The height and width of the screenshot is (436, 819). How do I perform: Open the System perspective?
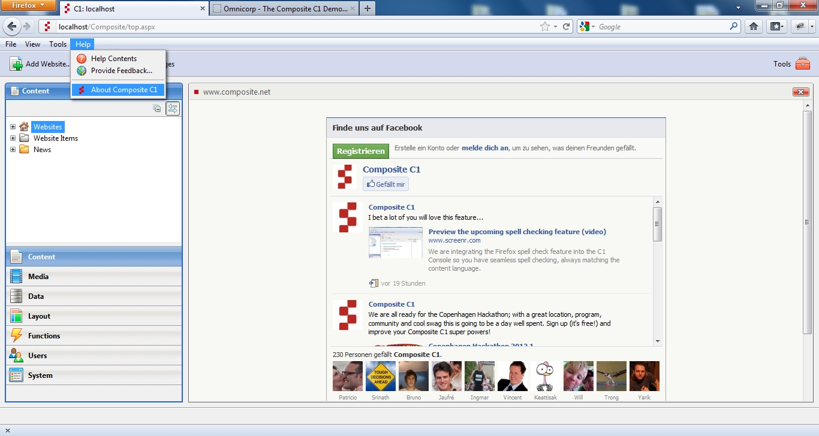click(40, 376)
